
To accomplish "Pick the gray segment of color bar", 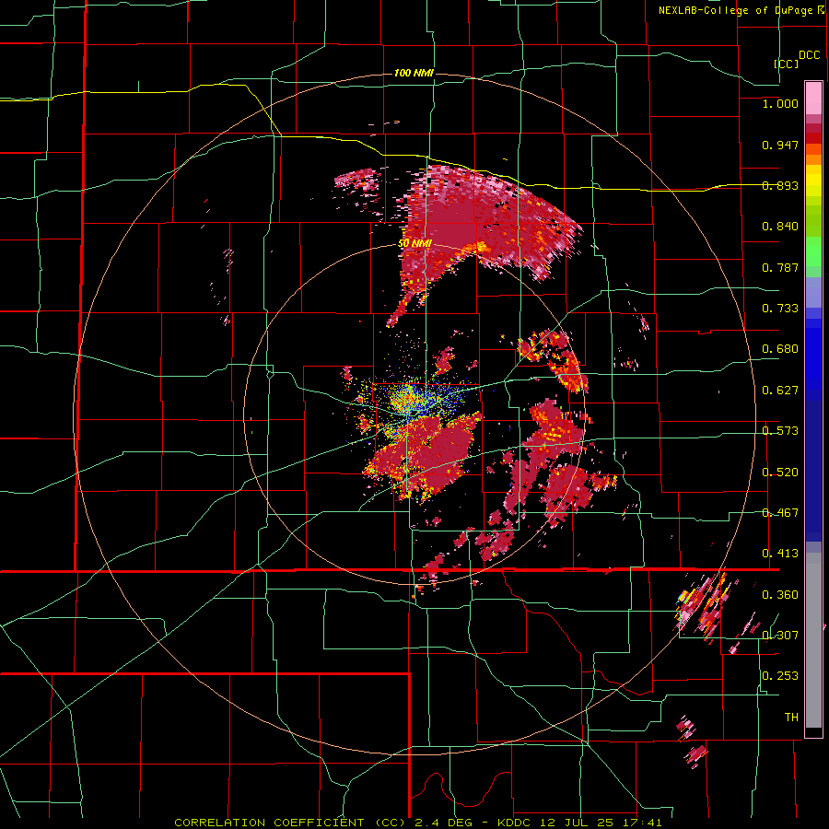I will pyautogui.click(x=813, y=640).
